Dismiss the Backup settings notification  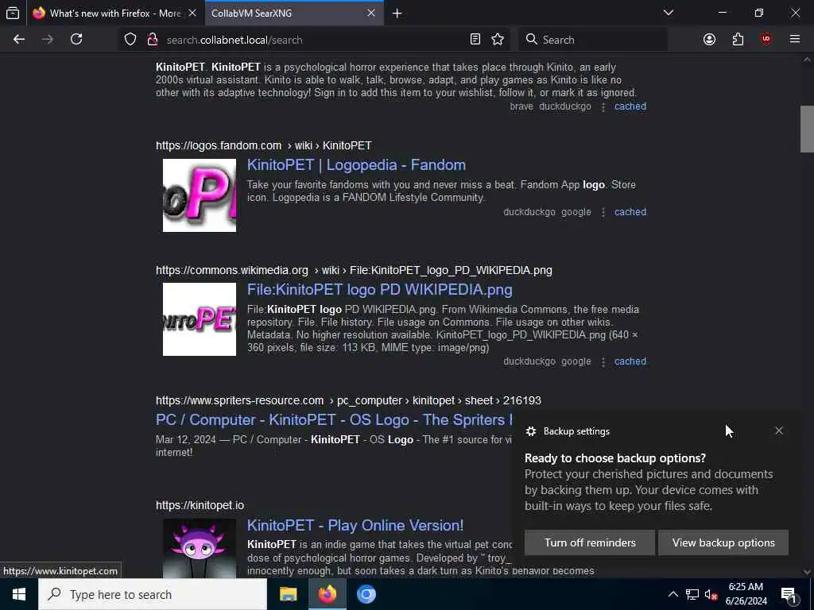click(x=779, y=430)
